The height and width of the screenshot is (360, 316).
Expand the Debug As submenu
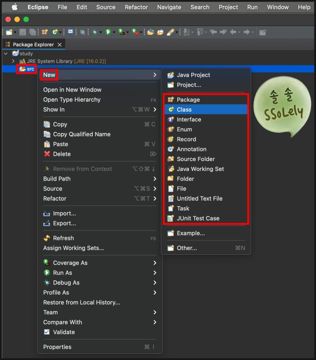pyautogui.click(x=100, y=282)
